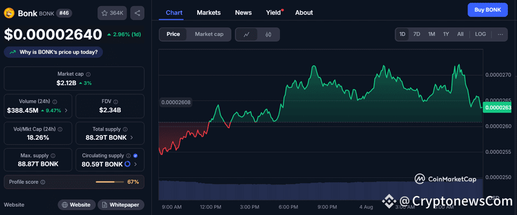Open the Yield tab
This screenshot has height=215, width=517.
273,13
